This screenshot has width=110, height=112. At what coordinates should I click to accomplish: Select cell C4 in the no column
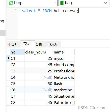[17, 77]
